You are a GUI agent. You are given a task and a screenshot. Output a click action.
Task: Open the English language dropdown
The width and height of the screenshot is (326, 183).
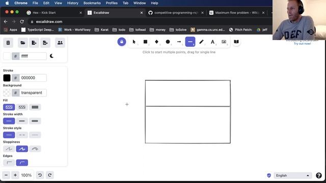click(293, 175)
